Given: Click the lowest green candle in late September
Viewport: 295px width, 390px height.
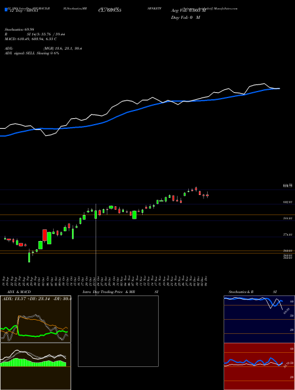Looking at the screenshot, I should pos(29,257).
